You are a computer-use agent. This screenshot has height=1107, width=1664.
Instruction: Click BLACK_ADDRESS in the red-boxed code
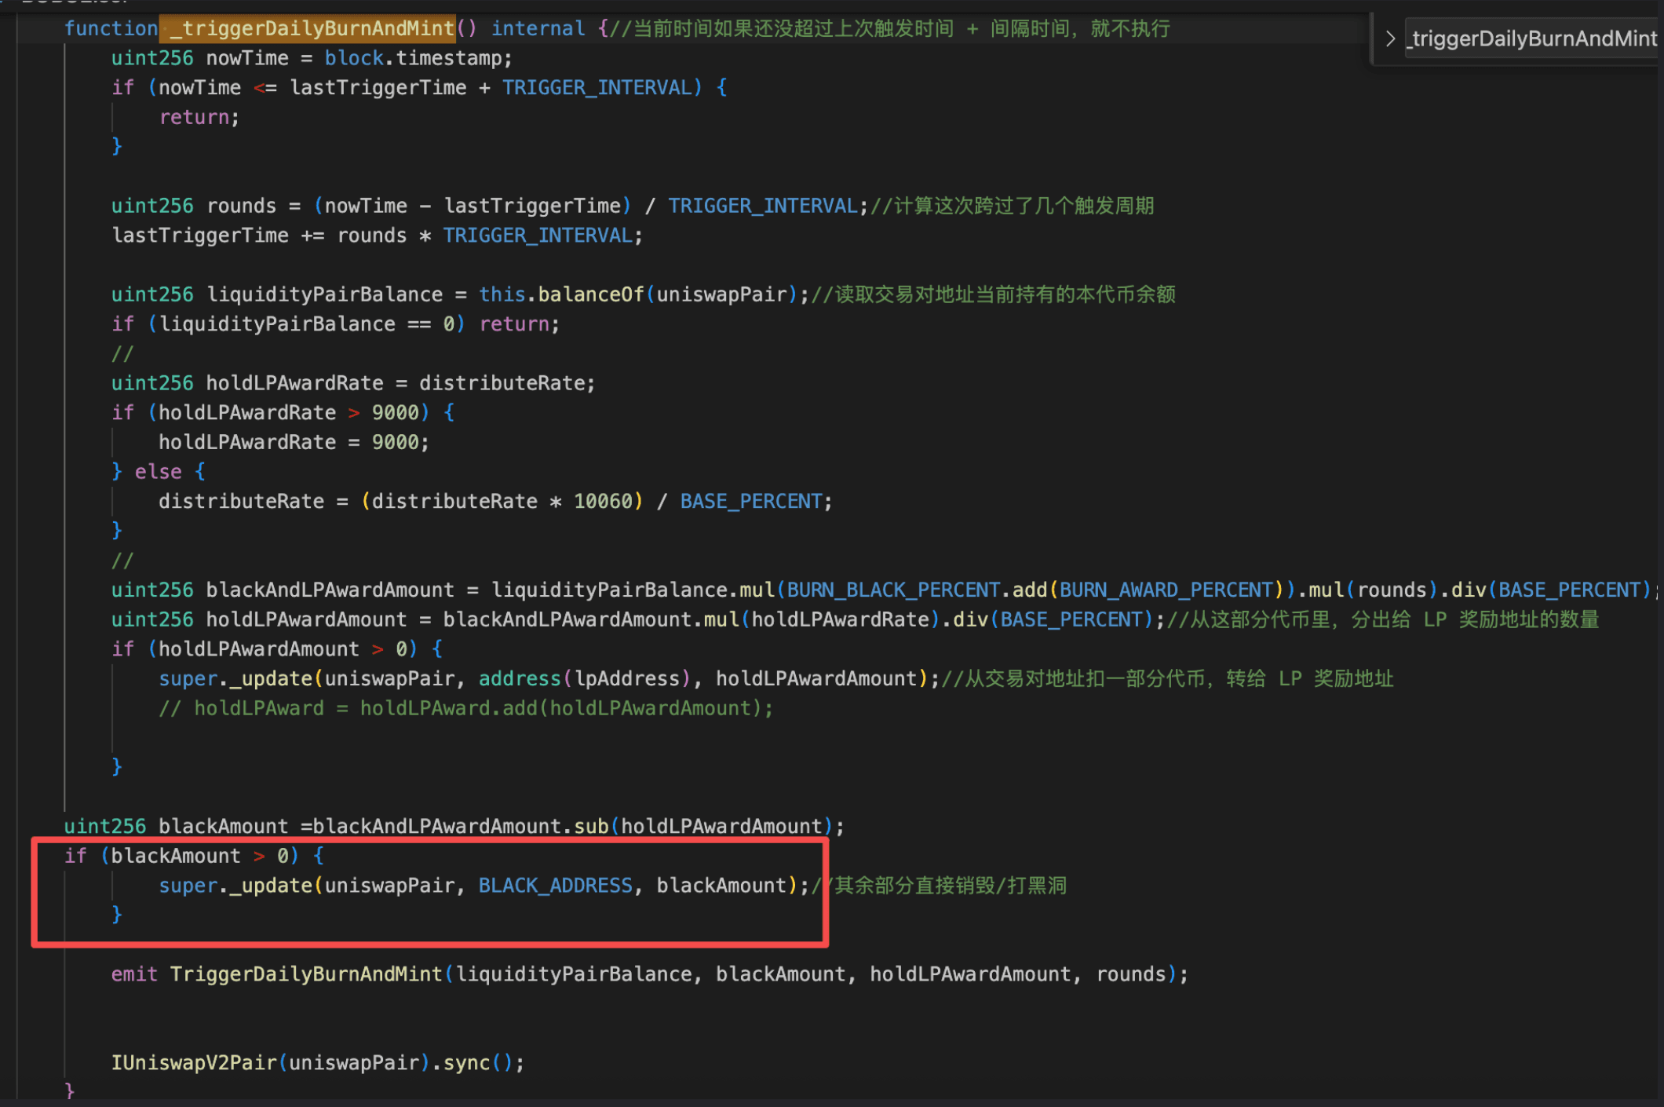pos(554,886)
